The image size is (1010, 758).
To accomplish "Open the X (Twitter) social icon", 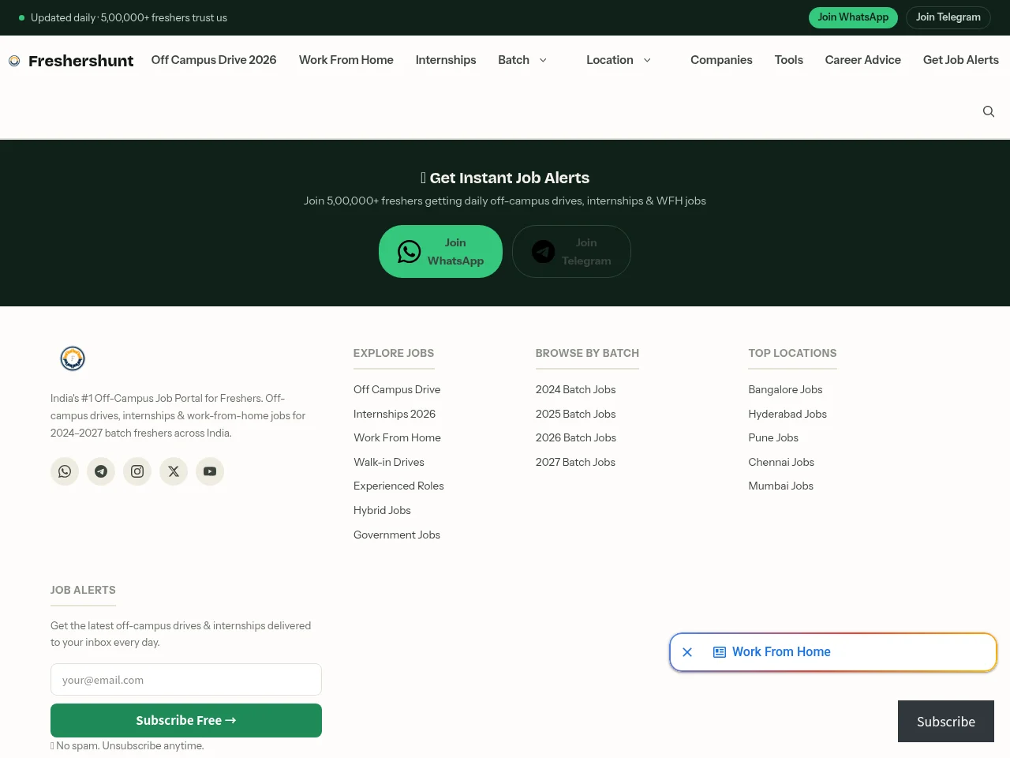I will (x=174, y=471).
